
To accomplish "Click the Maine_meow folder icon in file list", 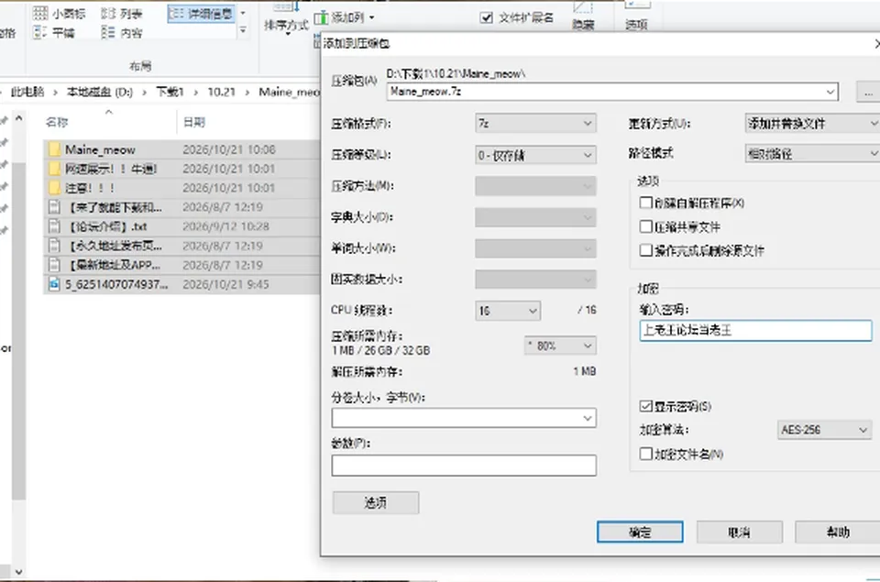I will click(x=54, y=149).
